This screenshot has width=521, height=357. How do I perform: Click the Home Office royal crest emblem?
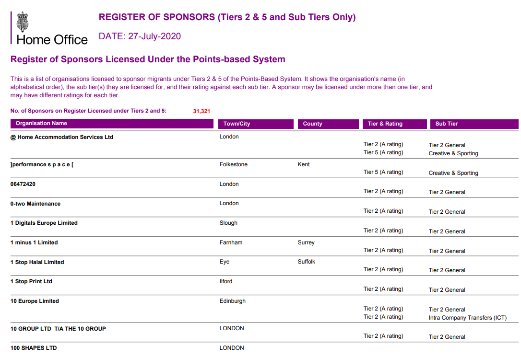click(x=23, y=22)
